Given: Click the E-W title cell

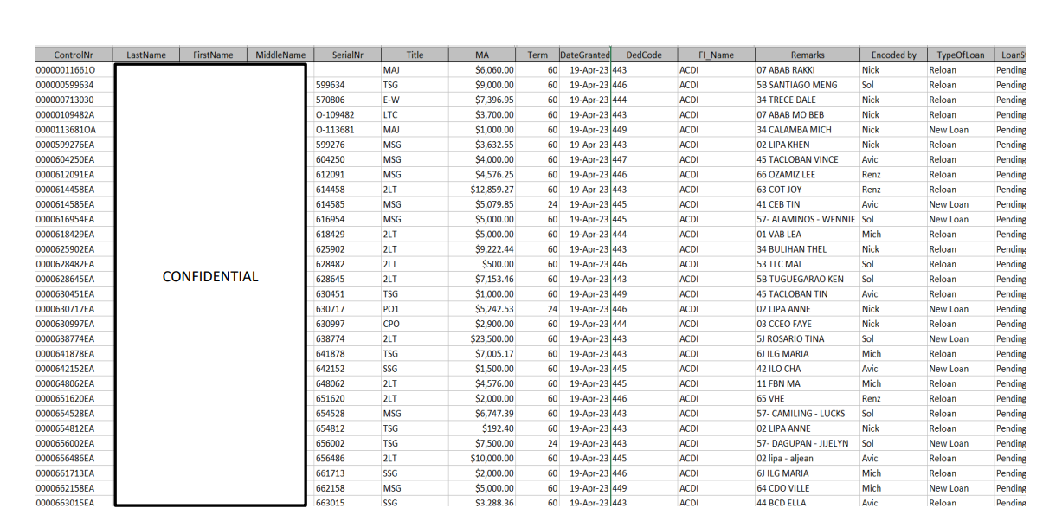Looking at the screenshot, I should 415,100.
